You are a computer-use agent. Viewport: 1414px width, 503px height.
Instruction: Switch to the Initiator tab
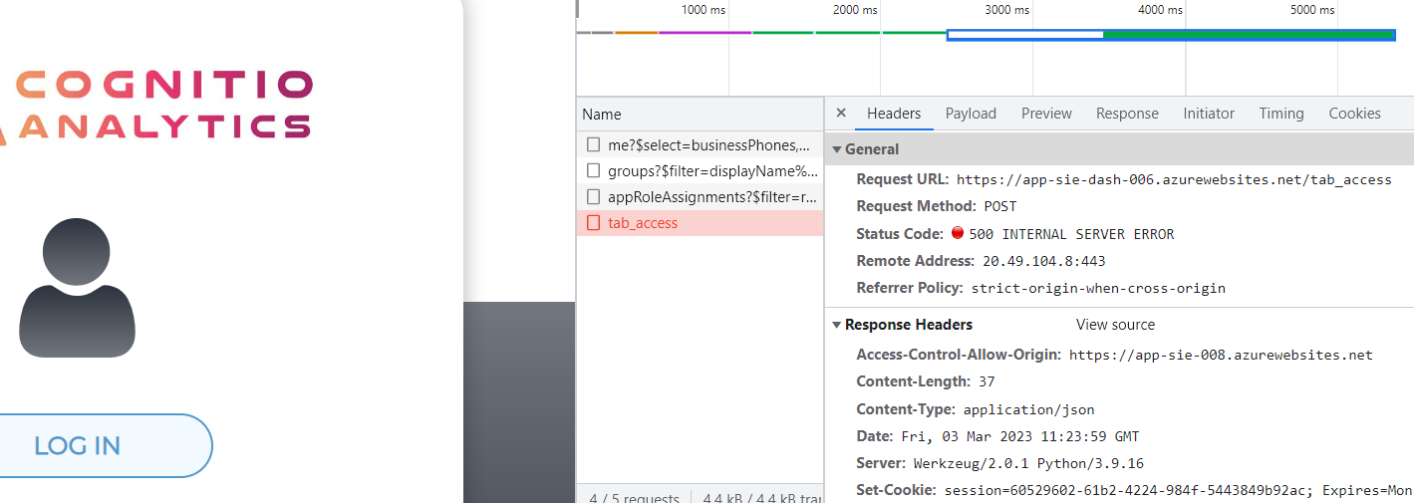click(1209, 114)
